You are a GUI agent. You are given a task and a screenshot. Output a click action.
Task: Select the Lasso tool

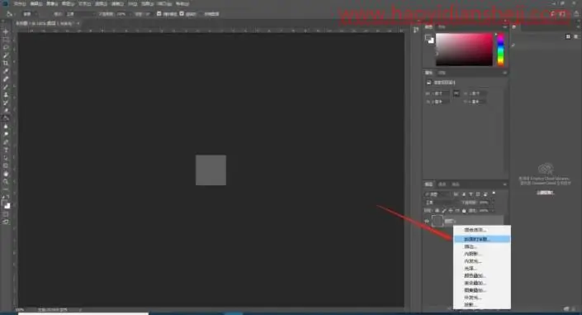pos(6,47)
